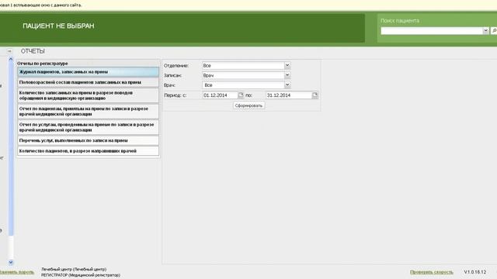Screen dimensions: 497x279
Task: Select report Отчет по пациентам, принятым на прием
Action: click(88, 112)
